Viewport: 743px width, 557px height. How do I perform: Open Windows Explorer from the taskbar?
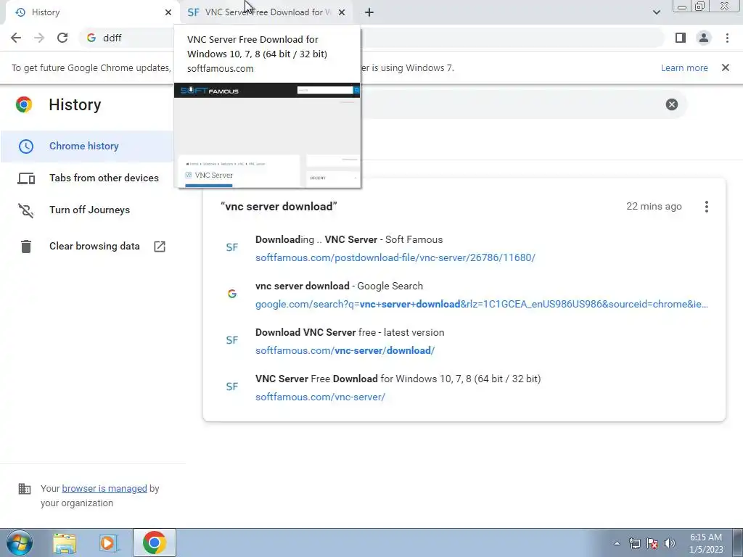tap(65, 542)
